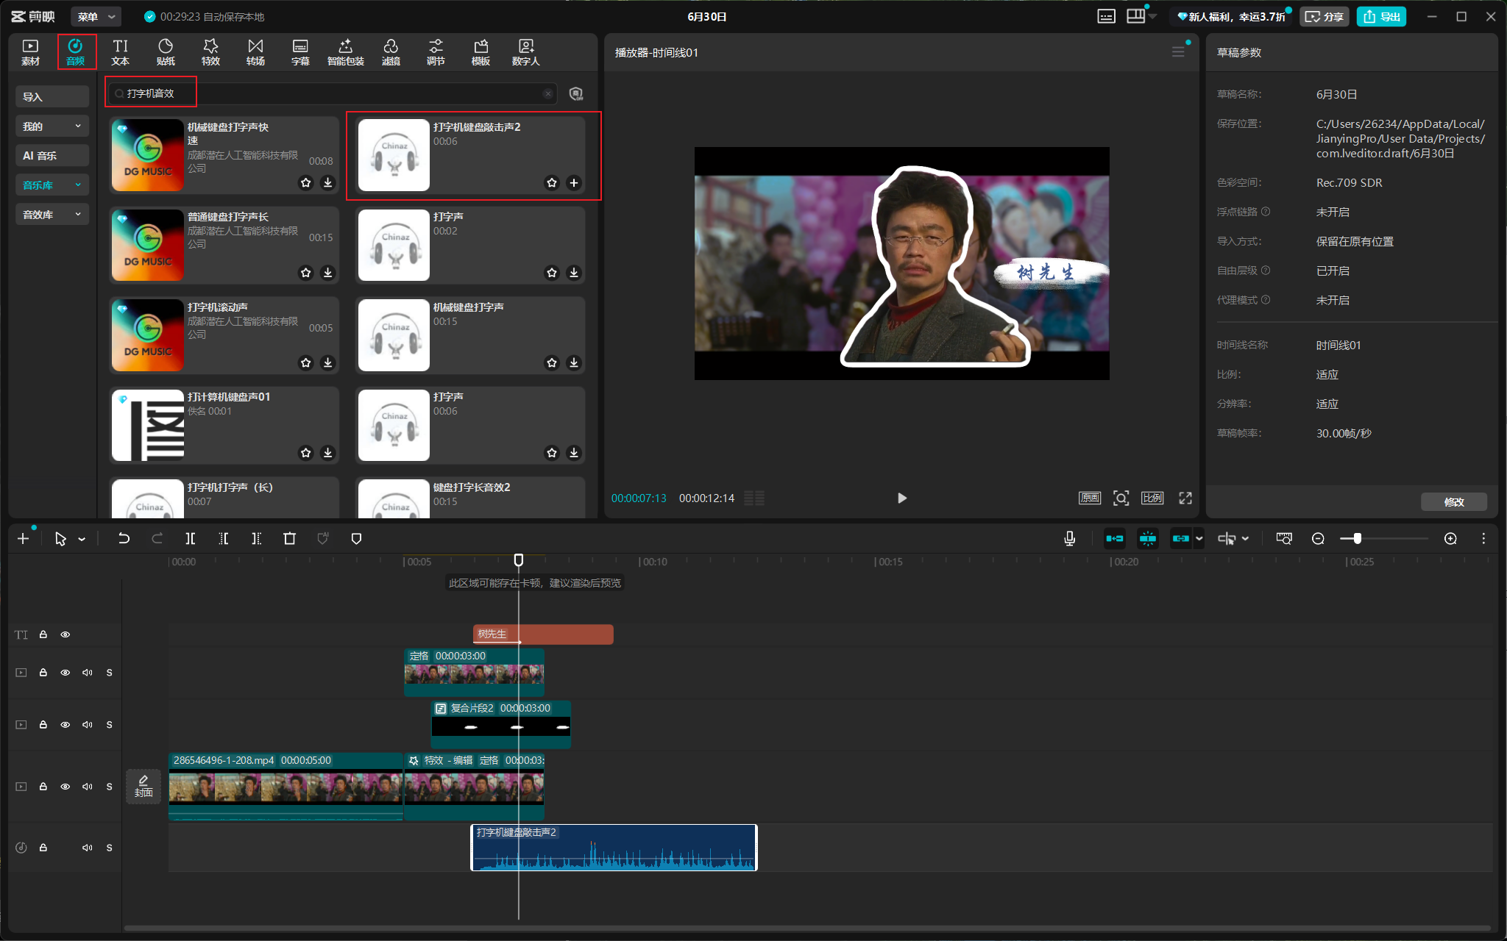Open the player zoom-fit tool
The width and height of the screenshot is (1507, 941).
coord(1121,498)
